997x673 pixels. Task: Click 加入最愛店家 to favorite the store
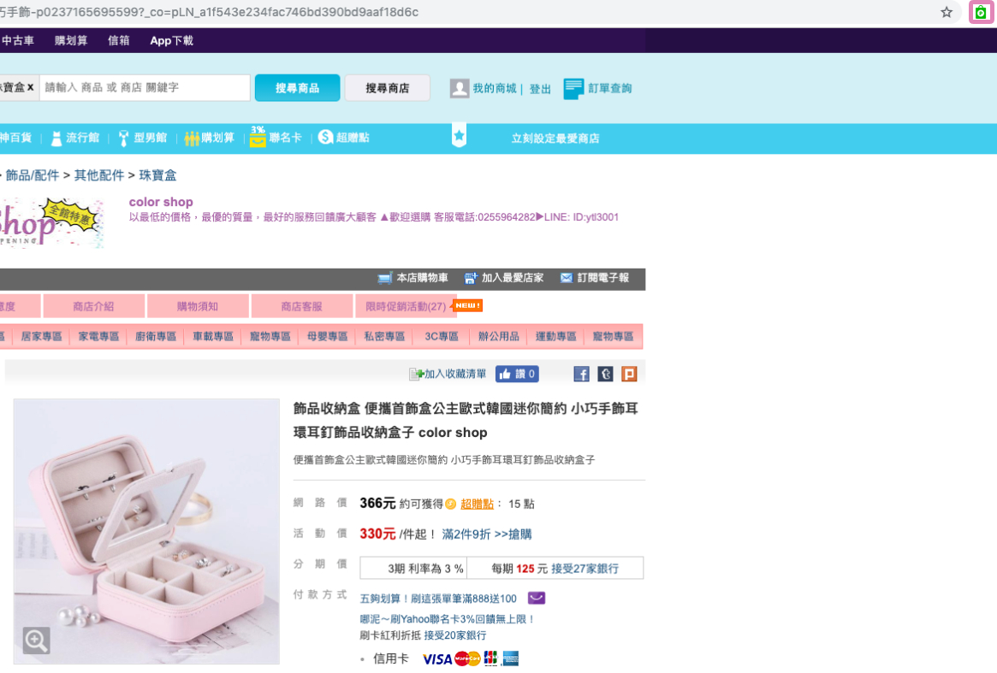[504, 278]
